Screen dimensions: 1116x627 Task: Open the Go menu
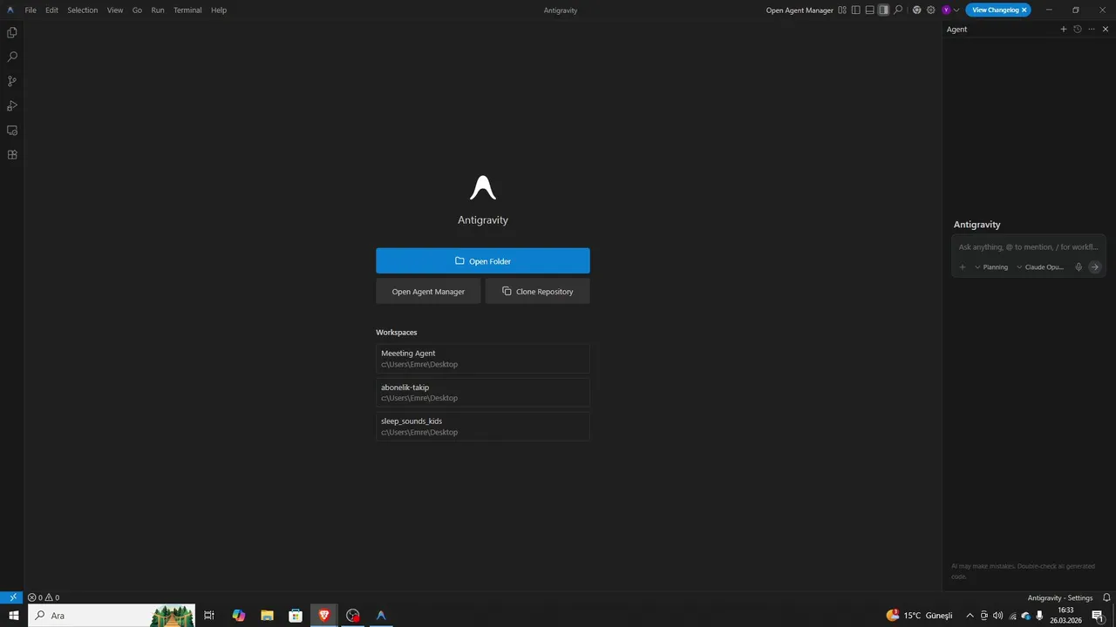coord(137,10)
